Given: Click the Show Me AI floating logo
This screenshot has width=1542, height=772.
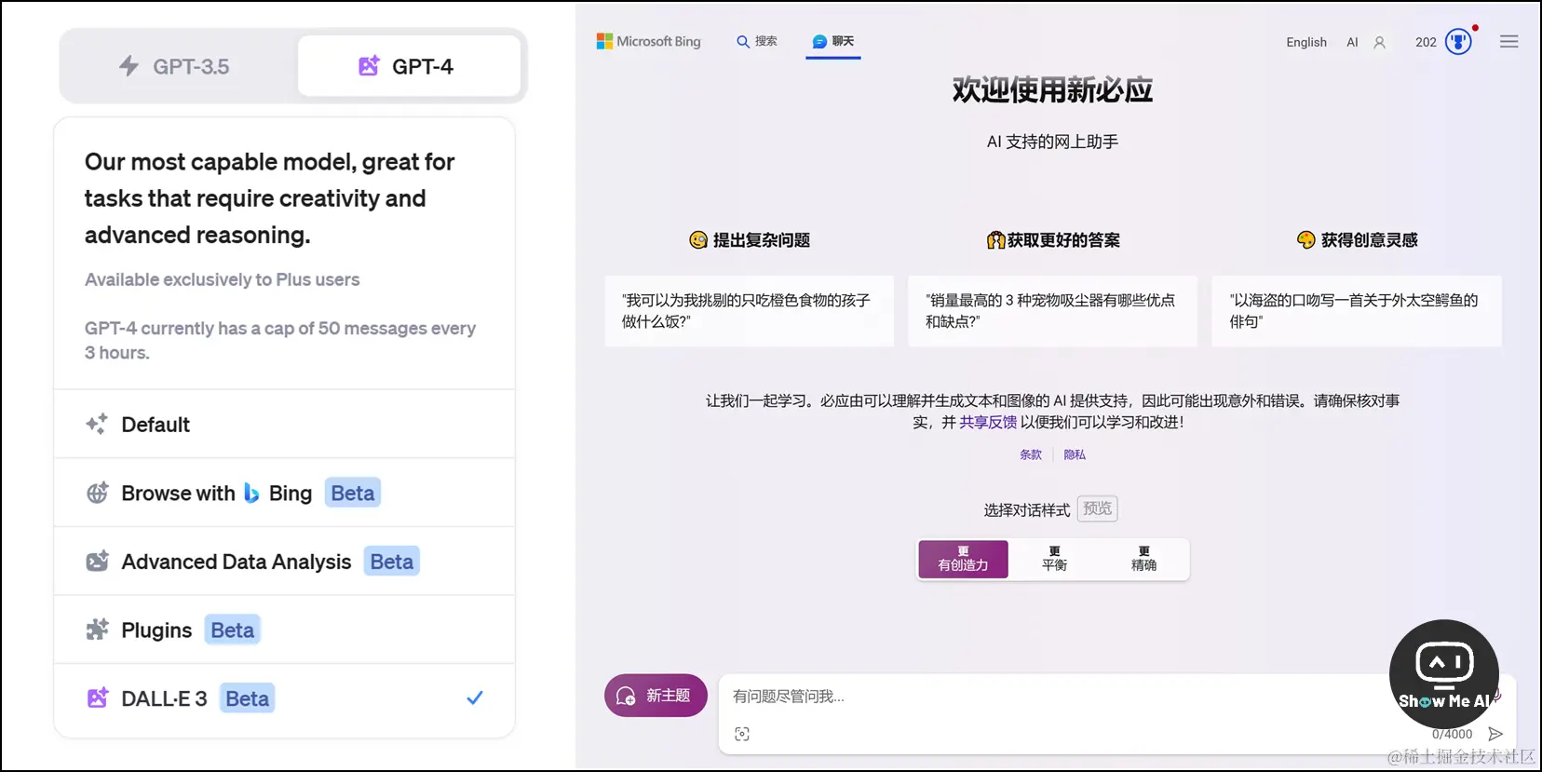Looking at the screenshot, I should pos(1444,674).
